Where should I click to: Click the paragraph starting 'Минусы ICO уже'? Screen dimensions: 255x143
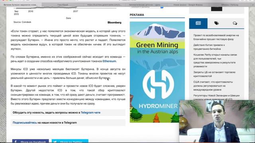68,73
